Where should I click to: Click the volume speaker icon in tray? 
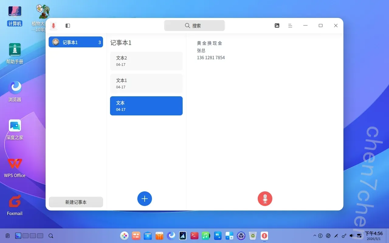352,236
